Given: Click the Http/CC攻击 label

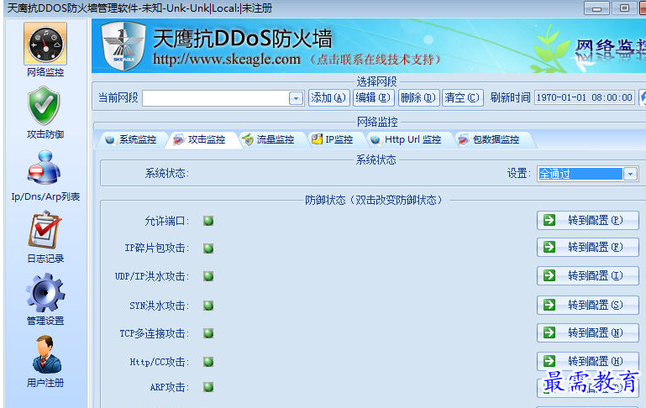Looking at the screenshot, I should pyautogui.click(x=160, y=362).
